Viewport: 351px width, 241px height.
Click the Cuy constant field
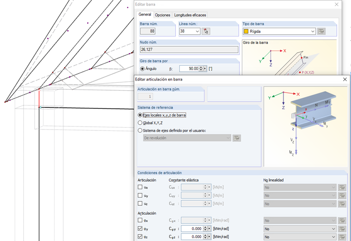tap(192, 196)
